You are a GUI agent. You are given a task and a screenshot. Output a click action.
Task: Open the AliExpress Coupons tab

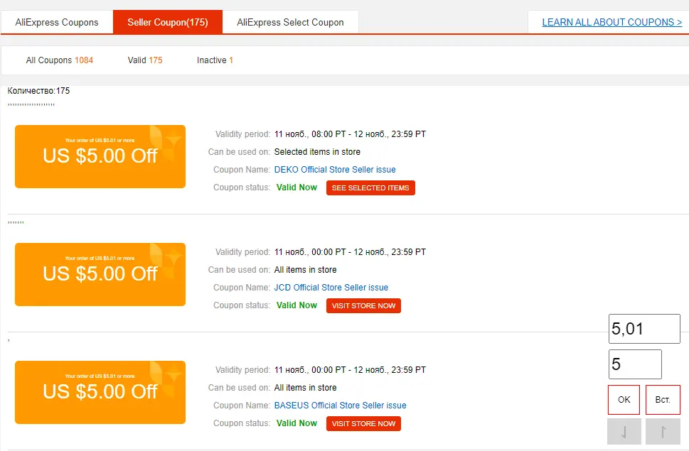57,22
